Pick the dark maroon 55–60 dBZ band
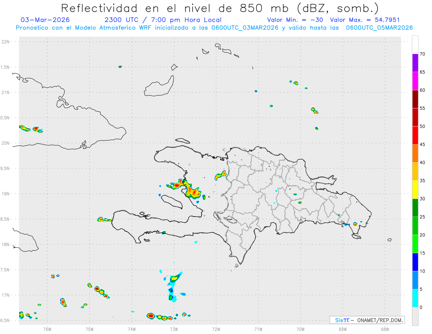This screenshot has width=432, height=334. pyautogui.click(x=415, y=99)
